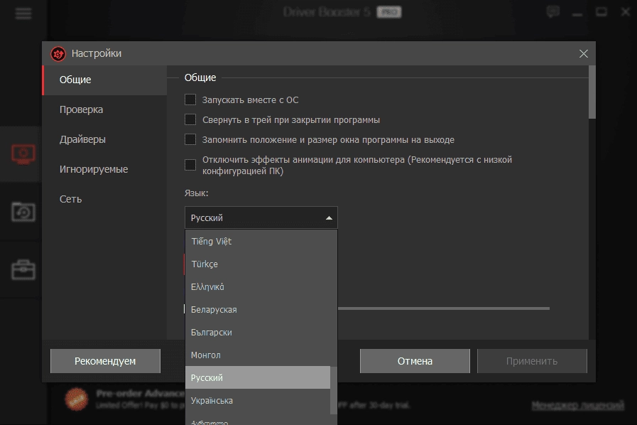This screenshot has height=425, width=637.
Task: Click the orange pre-order offer badge
Action: tap(77, 399)
